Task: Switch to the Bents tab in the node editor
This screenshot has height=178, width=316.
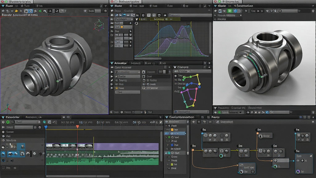Action: 215,117
